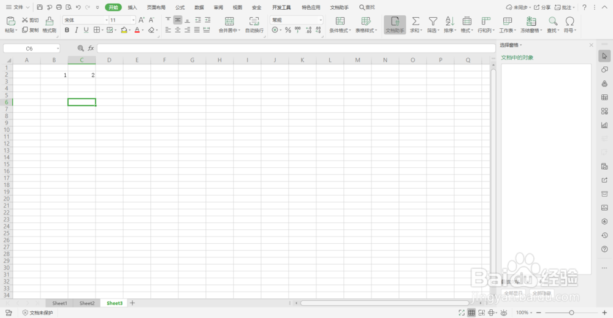Switch to the 插入 ribbon tab
The height and width of the screenshot is (318, 613).
click(x=132, y=7)
